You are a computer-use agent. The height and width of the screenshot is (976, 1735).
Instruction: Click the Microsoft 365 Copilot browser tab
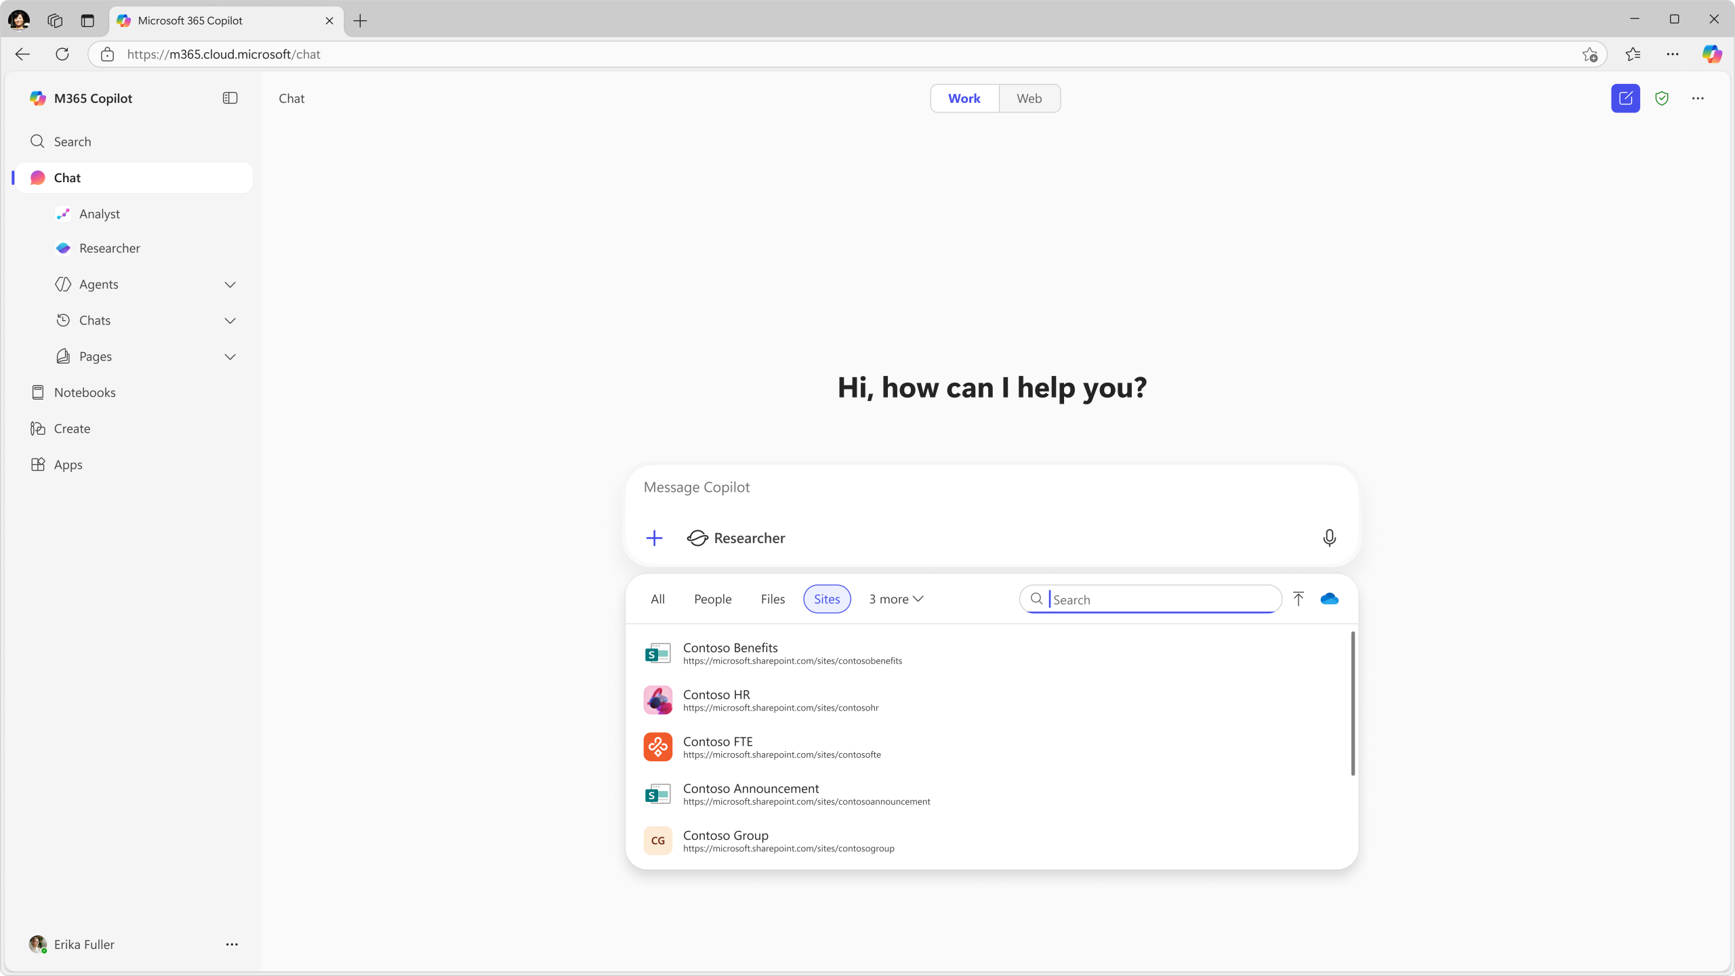point(226,20)
